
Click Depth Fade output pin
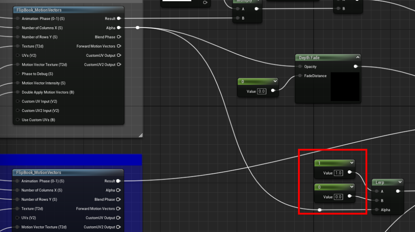[x=356, y=67]
